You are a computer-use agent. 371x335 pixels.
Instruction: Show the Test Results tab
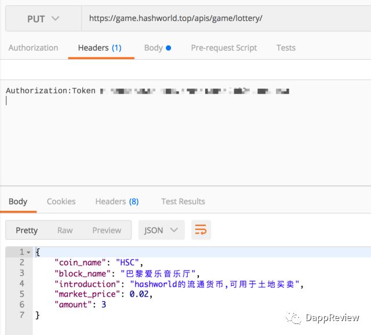pyautogui.click(x=183, y=201)
